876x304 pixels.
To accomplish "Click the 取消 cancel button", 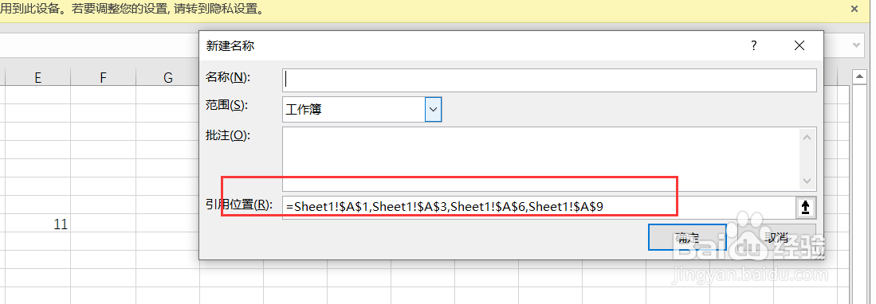I will (776, 237).
